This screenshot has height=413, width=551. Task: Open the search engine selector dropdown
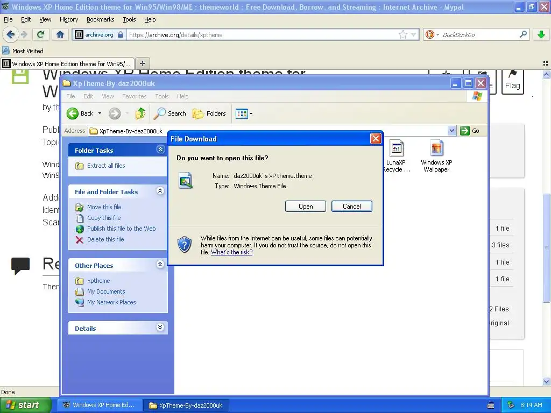click(437, 34)
